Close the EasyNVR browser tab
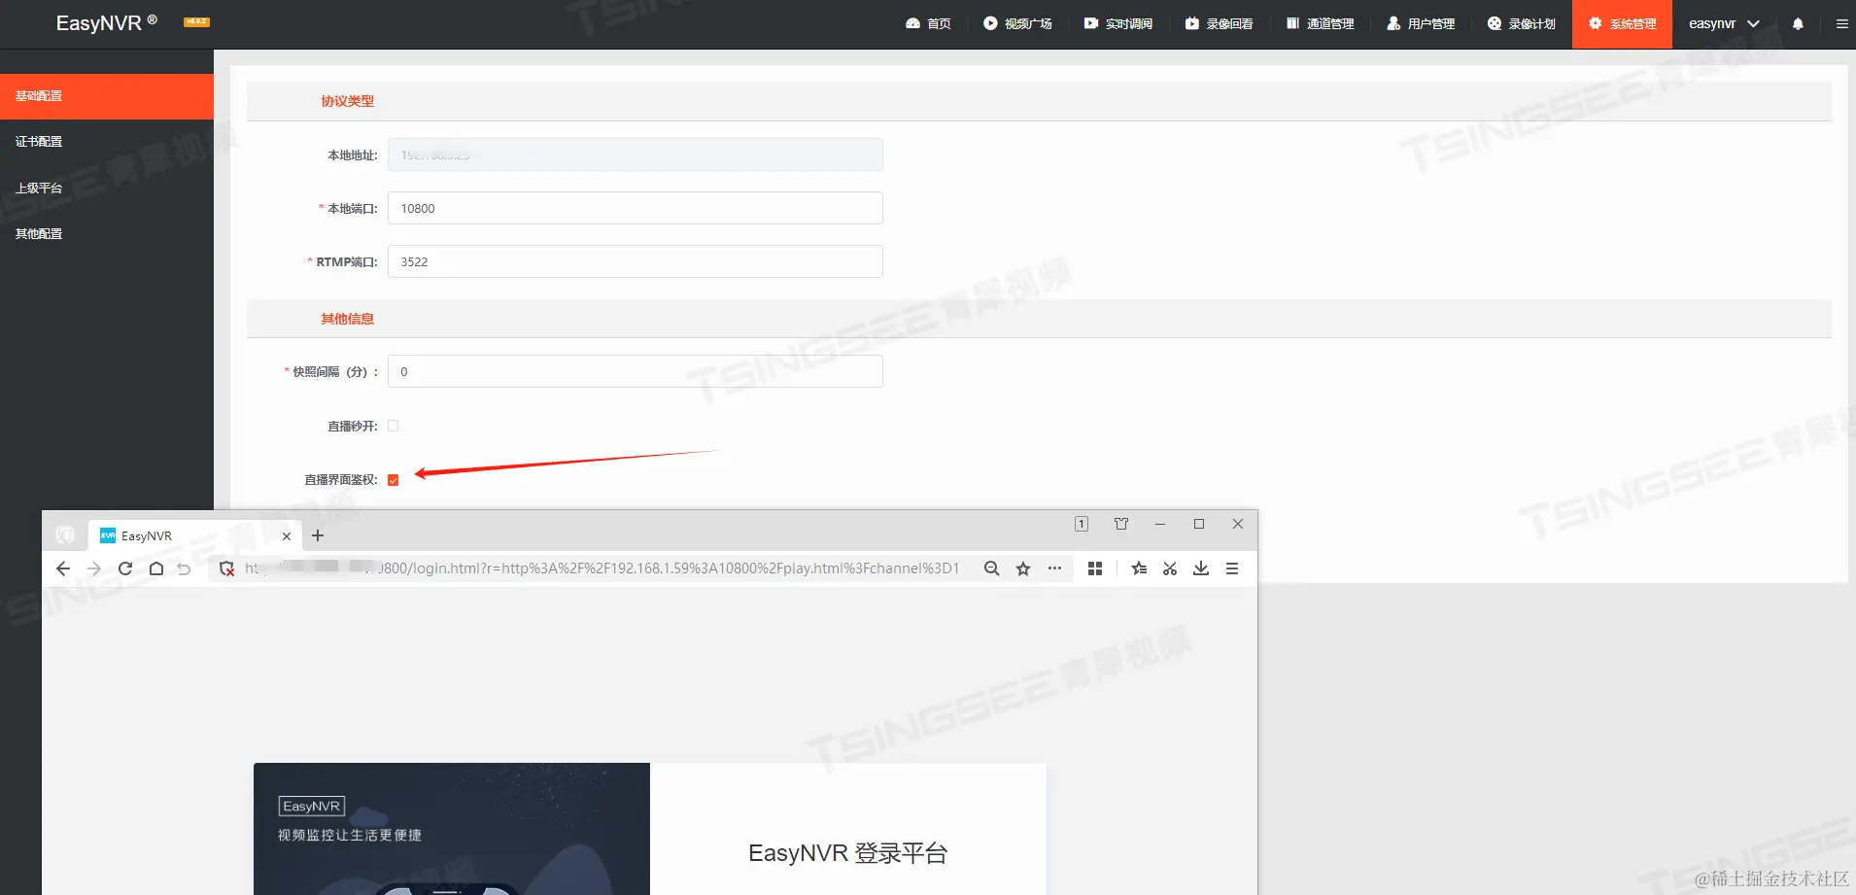Viewport: 1856px width, 895px height. (287, 536)
